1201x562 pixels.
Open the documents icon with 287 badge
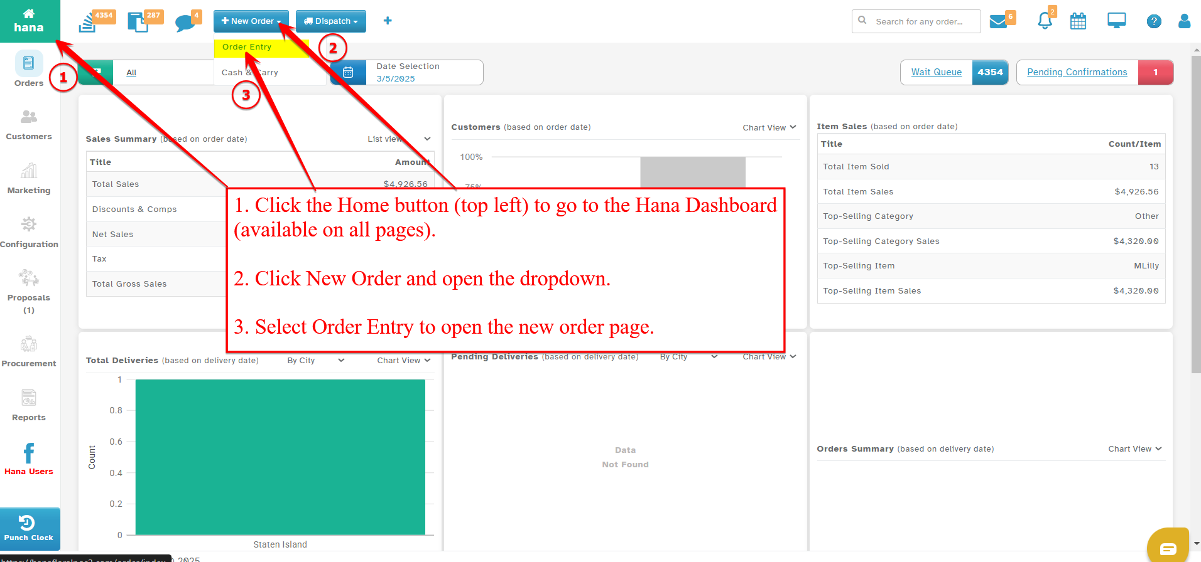pyautogui.click(x=138, y=22)
